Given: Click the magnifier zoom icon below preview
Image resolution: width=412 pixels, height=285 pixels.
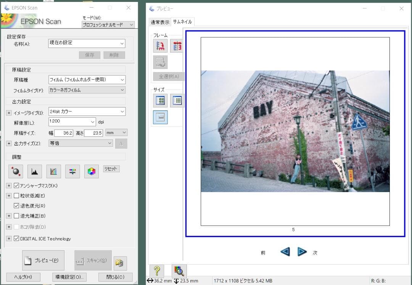Looking at the screenshot, I should 179,271.
